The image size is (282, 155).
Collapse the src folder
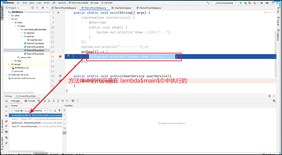[x=9, y=19]
